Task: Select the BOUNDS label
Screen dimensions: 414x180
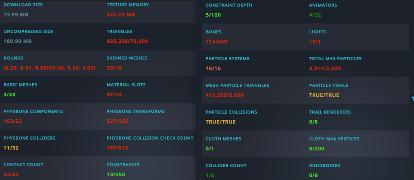Action: coord(14,58)
